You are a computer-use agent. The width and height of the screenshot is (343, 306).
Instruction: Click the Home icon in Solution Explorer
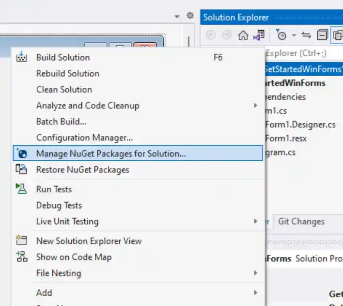[243, 35]
